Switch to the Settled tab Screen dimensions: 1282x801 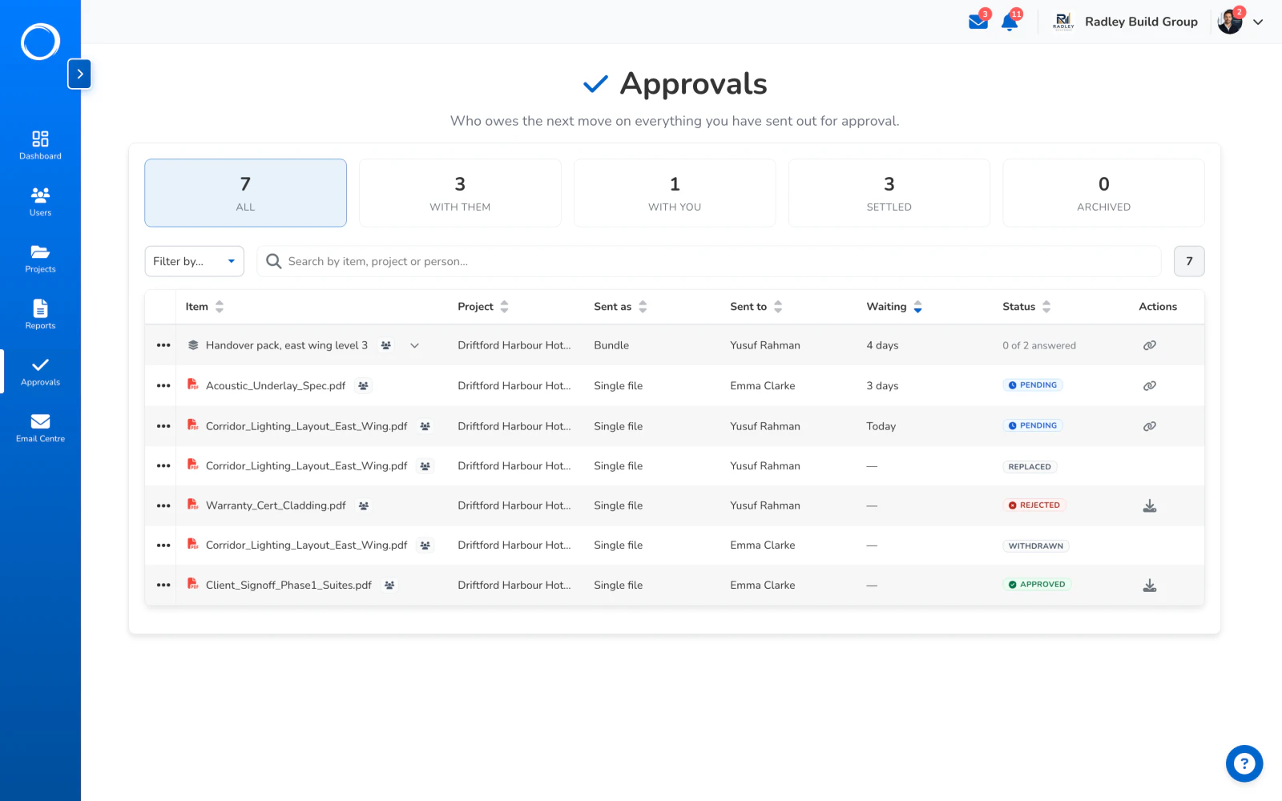tap(889, 193)
